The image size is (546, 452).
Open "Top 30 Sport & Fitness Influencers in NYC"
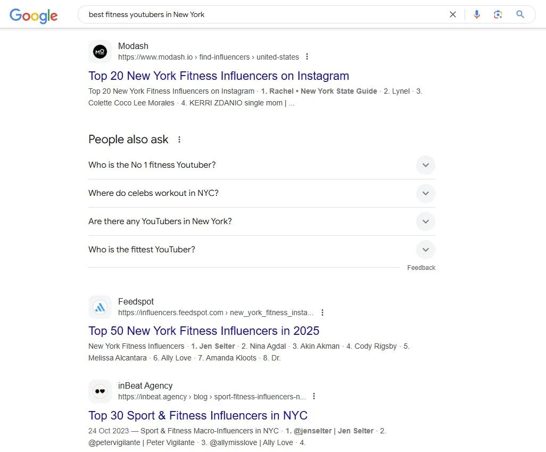coord(198,415)
